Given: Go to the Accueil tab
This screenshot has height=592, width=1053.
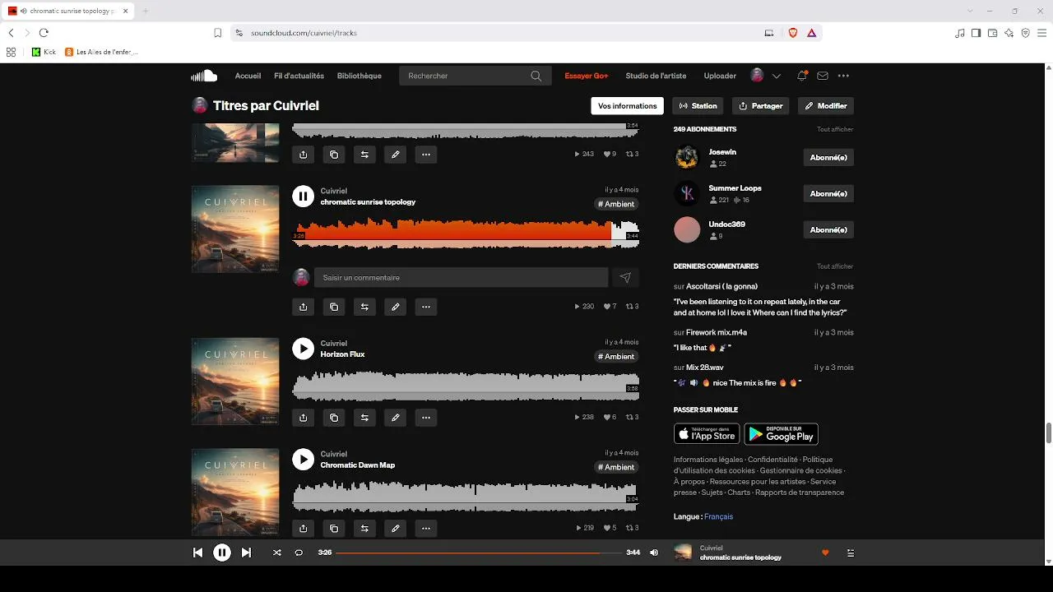Looking at the screenshot, I should 248,76.
